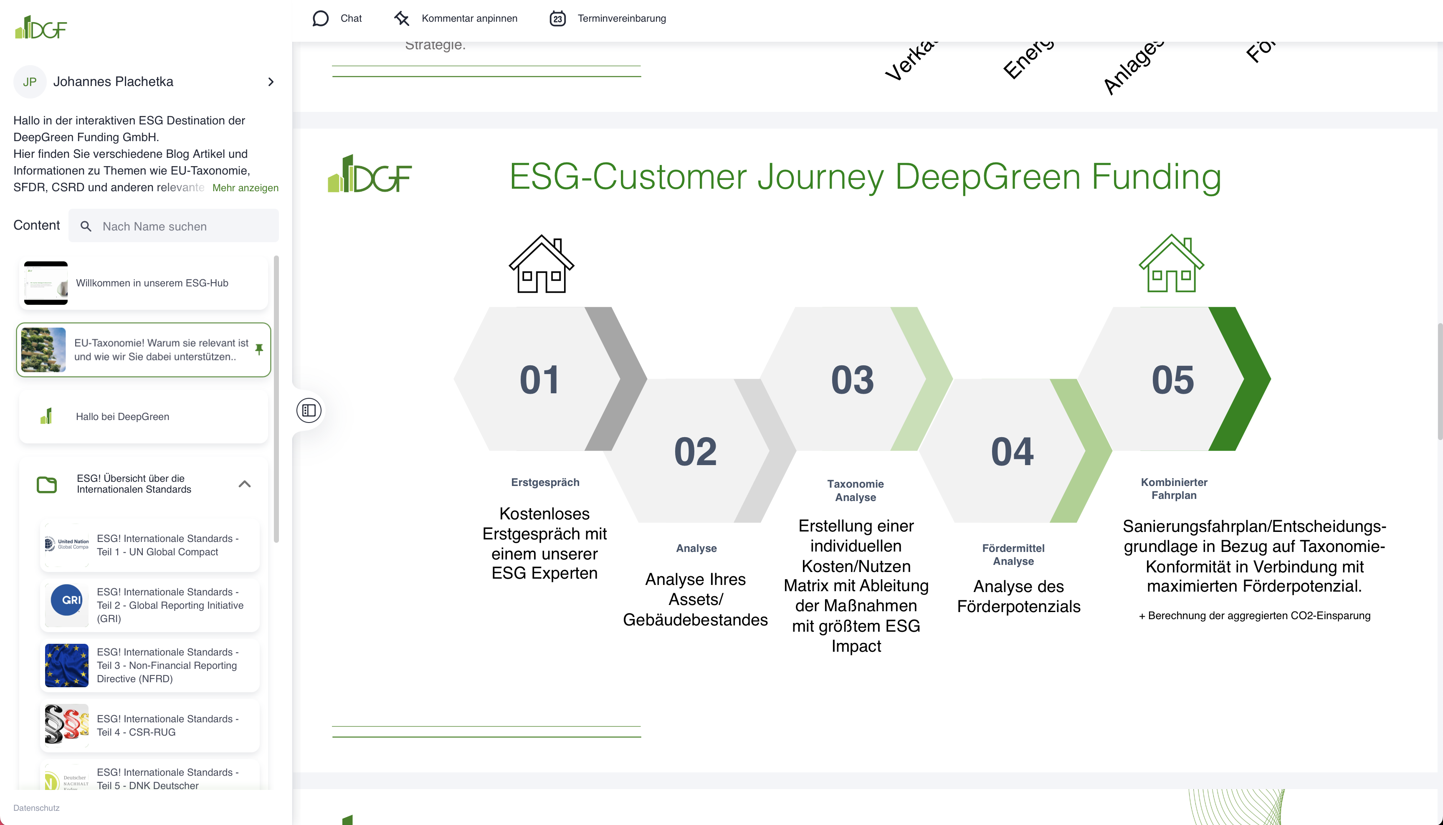Image resolution: width=1443 pixels, height=825 pixels.
Task: Click the GRI logo thumbnail
Action: (x=67, y=605)
